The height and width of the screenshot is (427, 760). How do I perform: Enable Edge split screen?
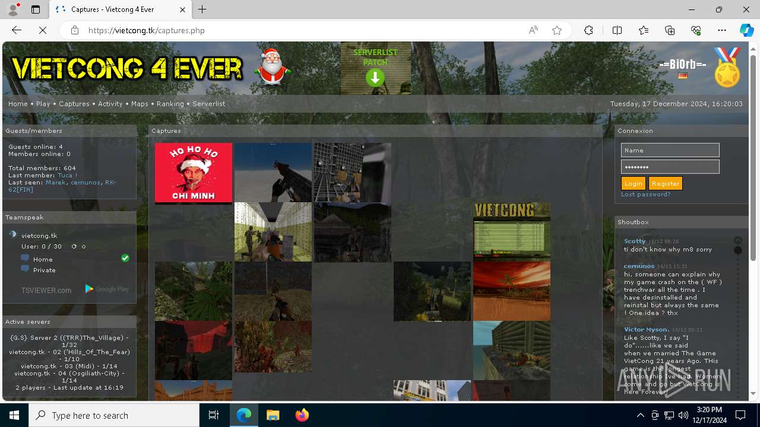click(617, 30)
